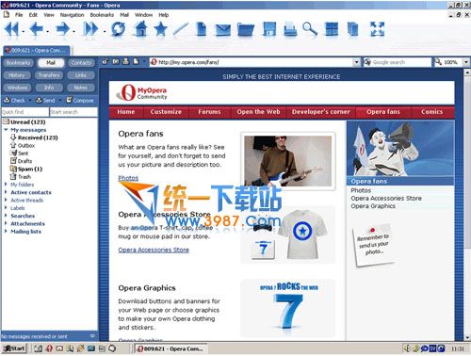Screen dimensions: 471x356
Task: Click the Reload page icon in toolbar
Action: (118, 29)
